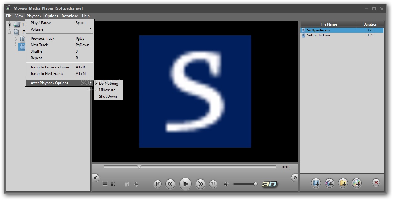The width and height of the screenshot is (393, 200).
Task: Toggle the 3D mode button
Action: coord(270,184)
